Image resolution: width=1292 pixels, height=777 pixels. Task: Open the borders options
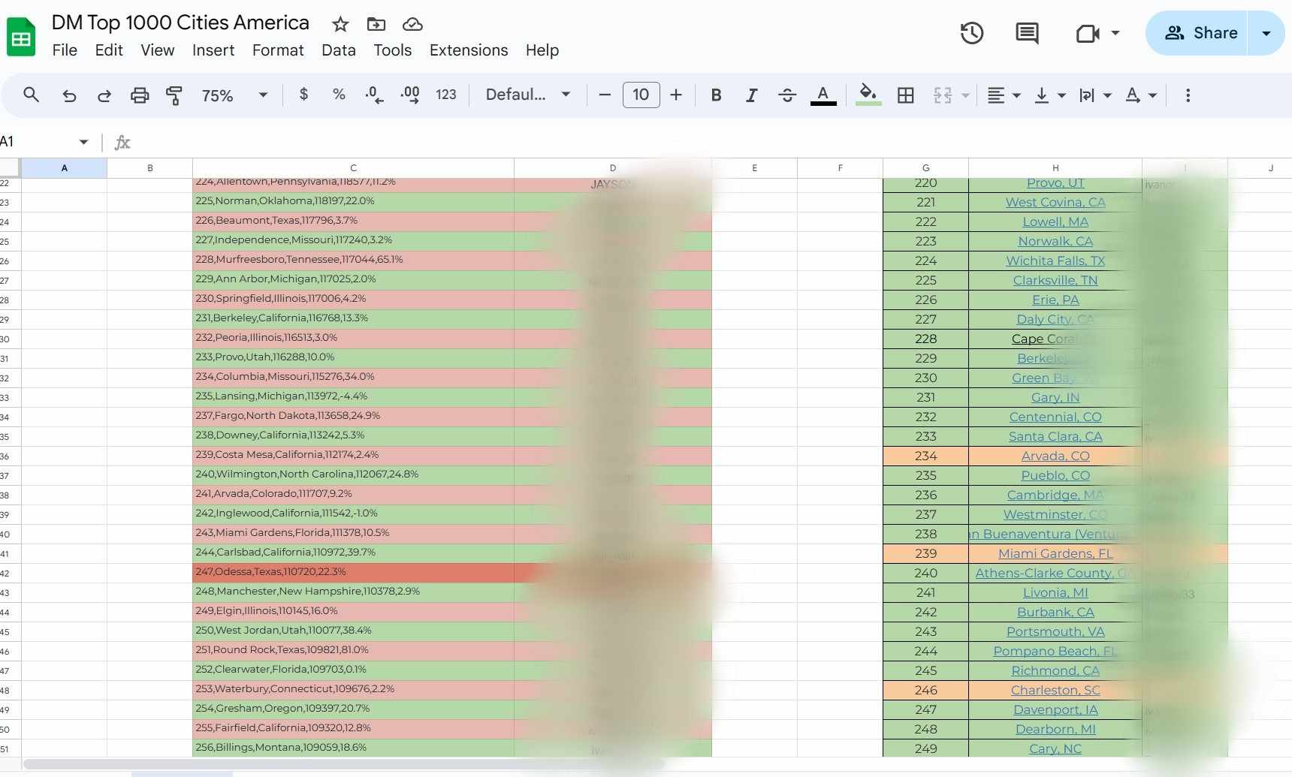pyautogui.click(x=906, y=95)
